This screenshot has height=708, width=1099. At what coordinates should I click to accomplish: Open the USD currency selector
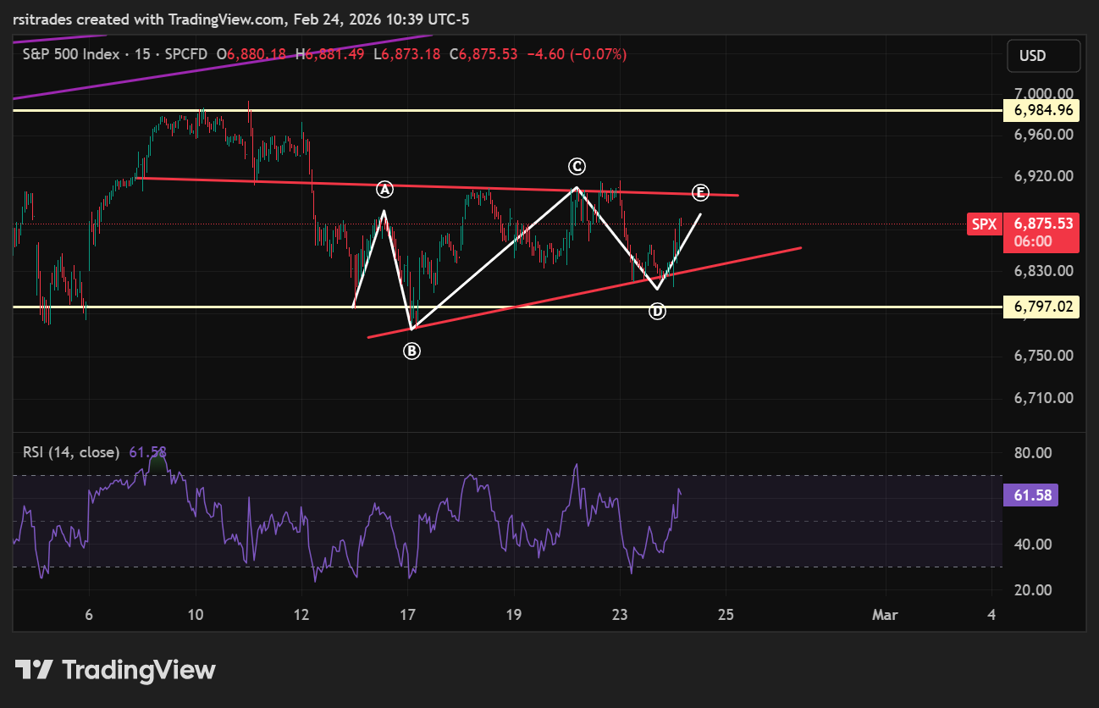pos(1043,56)
